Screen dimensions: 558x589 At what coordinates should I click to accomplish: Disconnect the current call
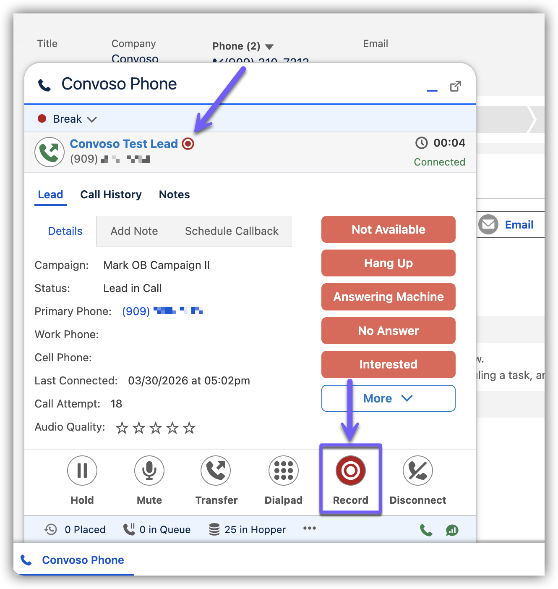[x=417, y=471]
